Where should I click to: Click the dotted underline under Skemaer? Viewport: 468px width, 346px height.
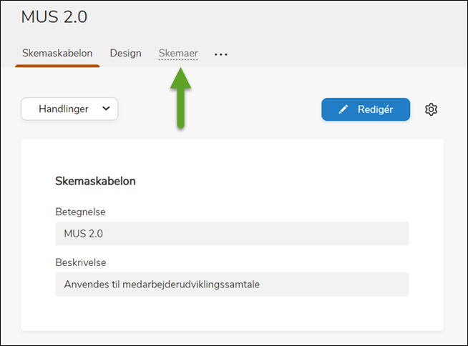[178, 60]
